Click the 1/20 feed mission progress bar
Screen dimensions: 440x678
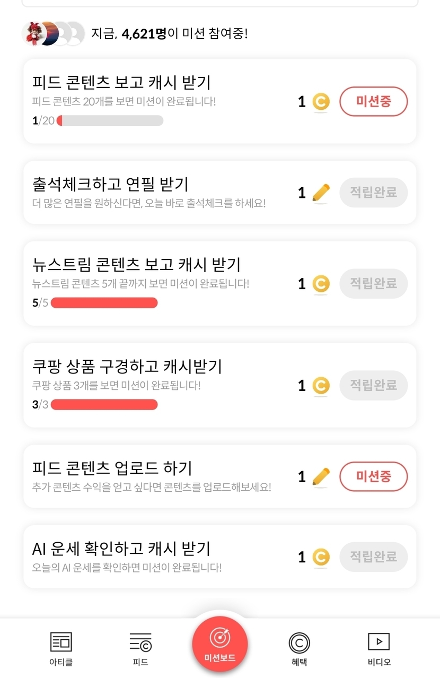(x=110, y=120)
